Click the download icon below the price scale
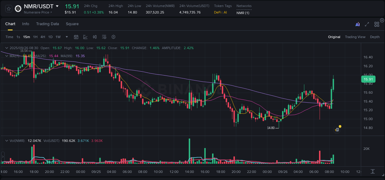 tap(373, 171)
